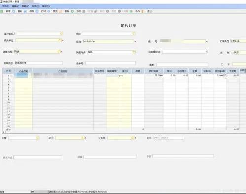The width and height of the screenshot is (246, 194).
Task: Click the table's horizontal scrollbar left arrow
Action: tap(3, 132)
